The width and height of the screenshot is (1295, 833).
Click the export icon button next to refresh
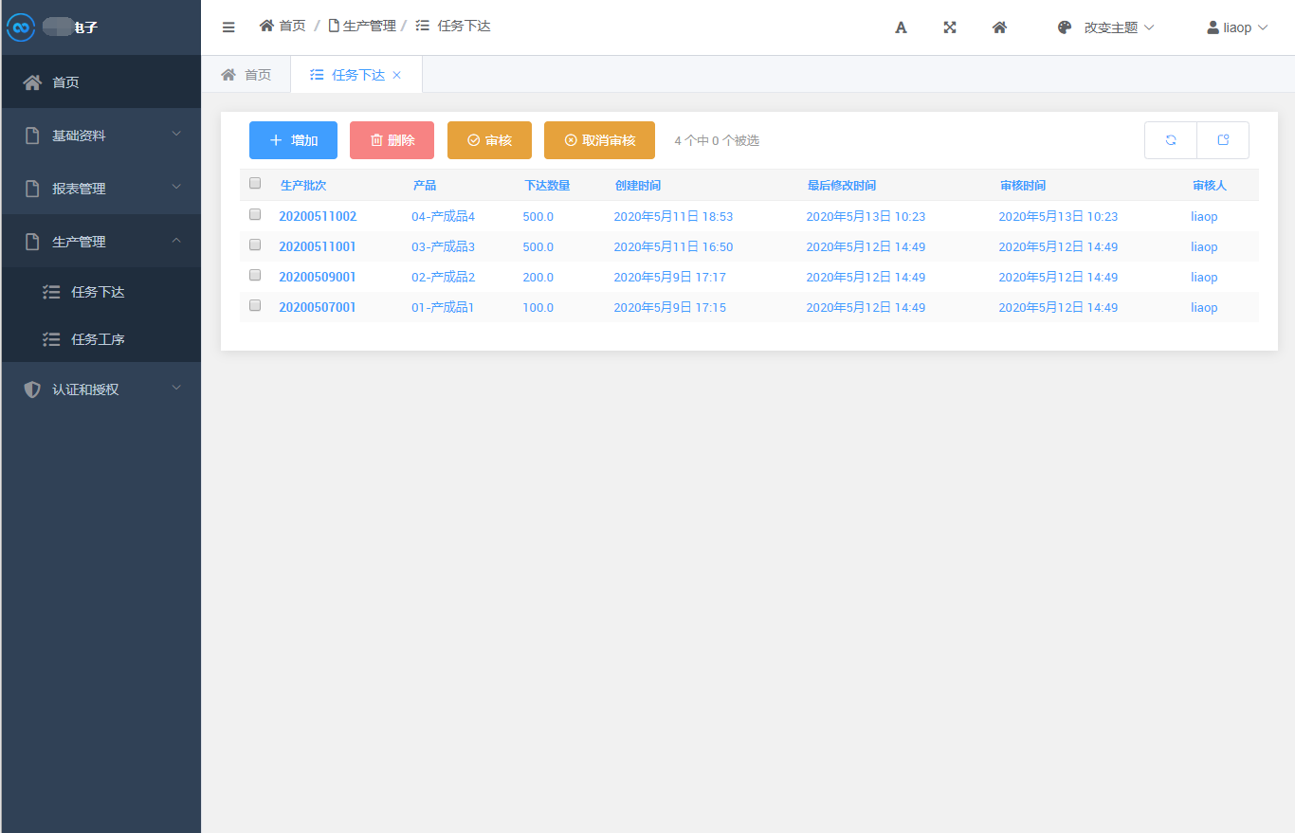1223,140
